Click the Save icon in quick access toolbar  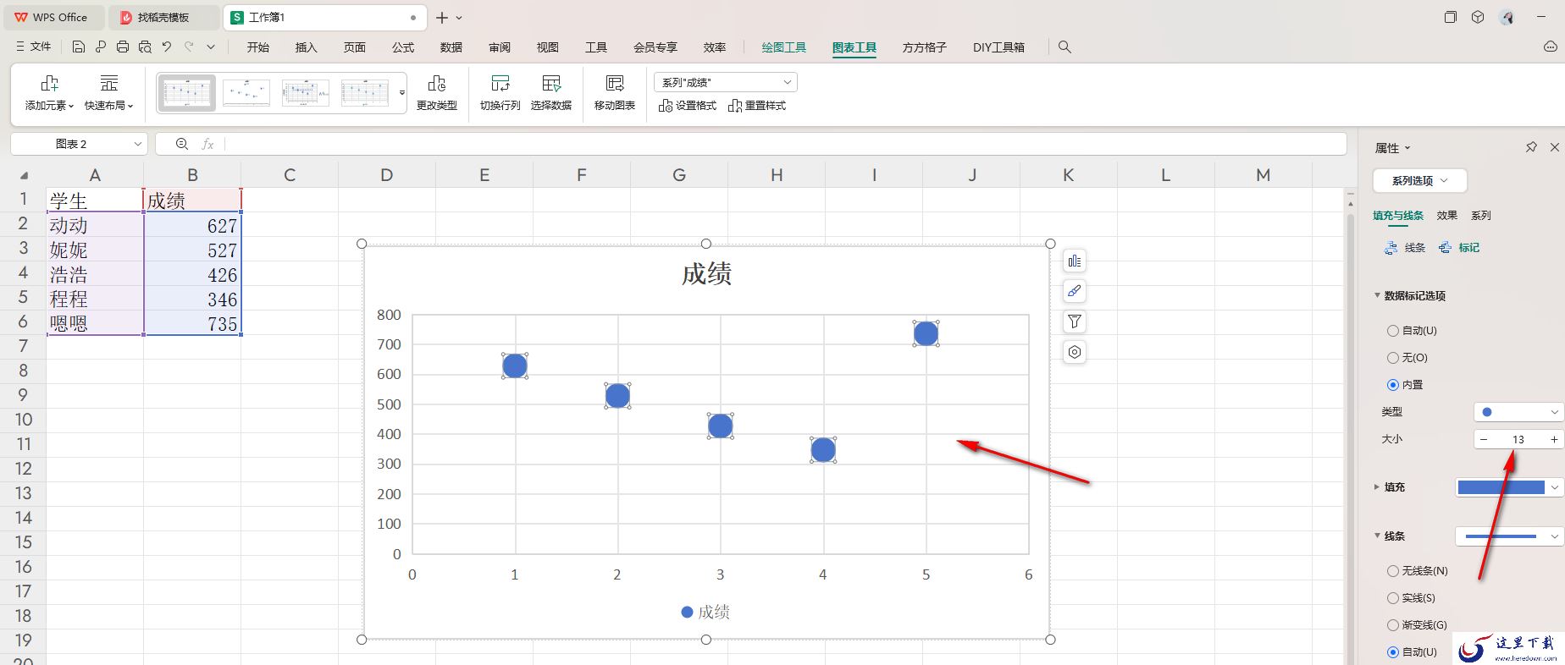point(79,47)
